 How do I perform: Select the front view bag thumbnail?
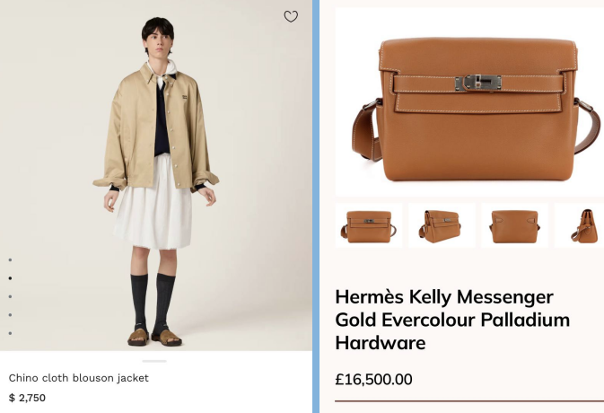coord(369,225)
